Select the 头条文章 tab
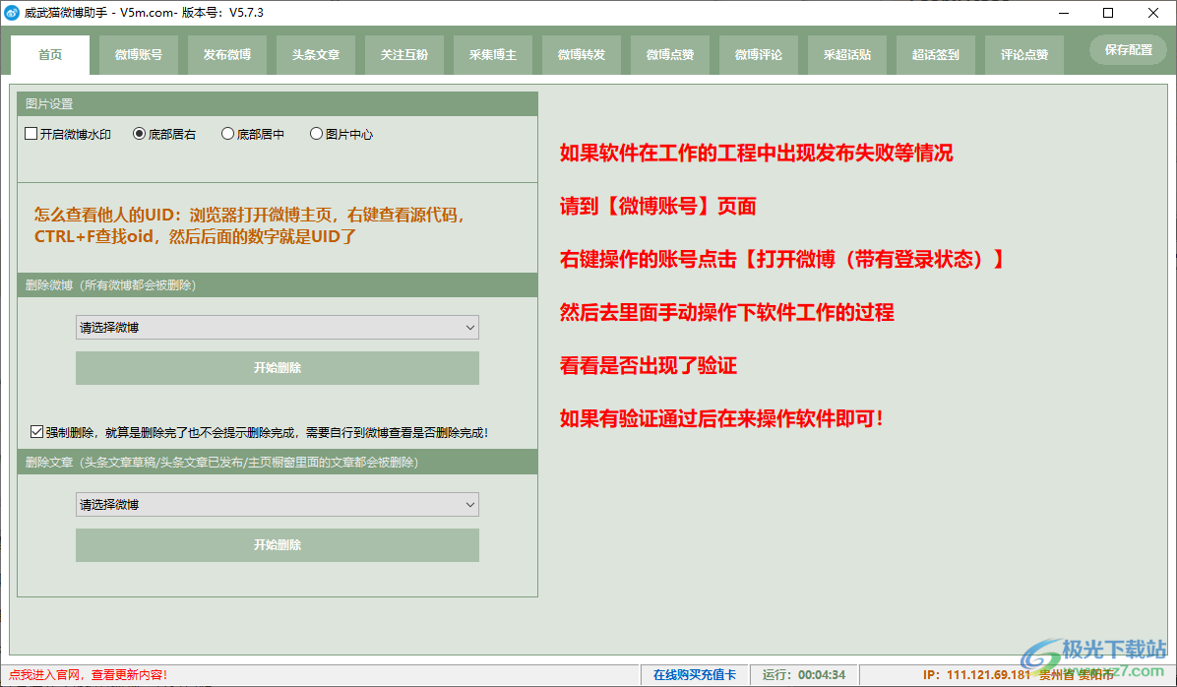This screenshot has width=1177, height=687. [316, 55]
